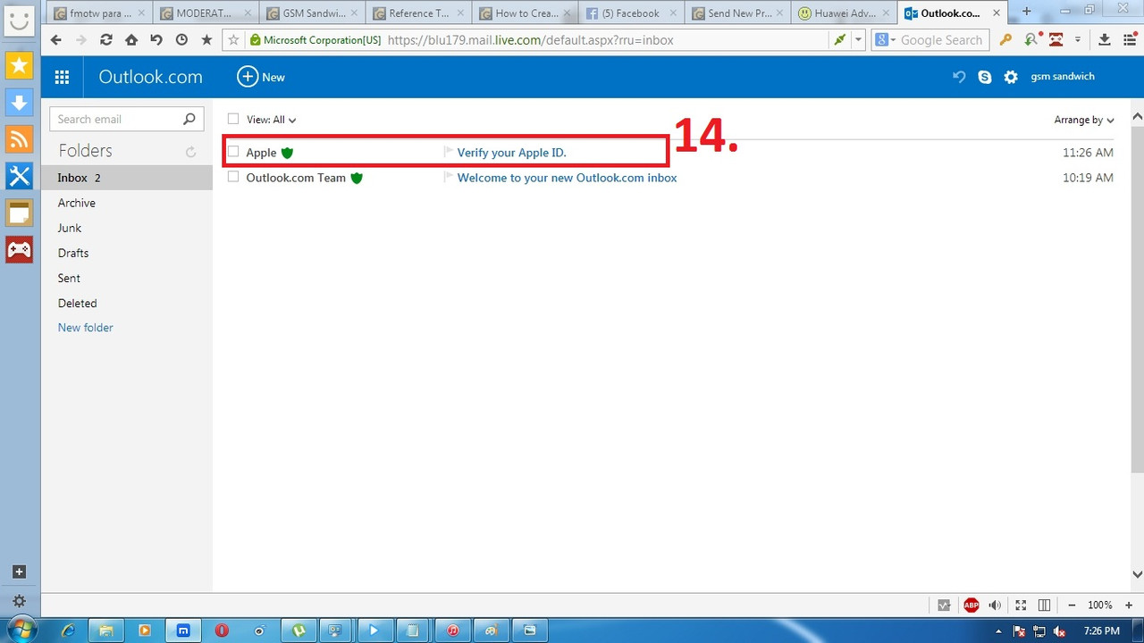Open the gsm sandwich account menu
The width and height of the screenshot is (1144, 643).
1063,77
